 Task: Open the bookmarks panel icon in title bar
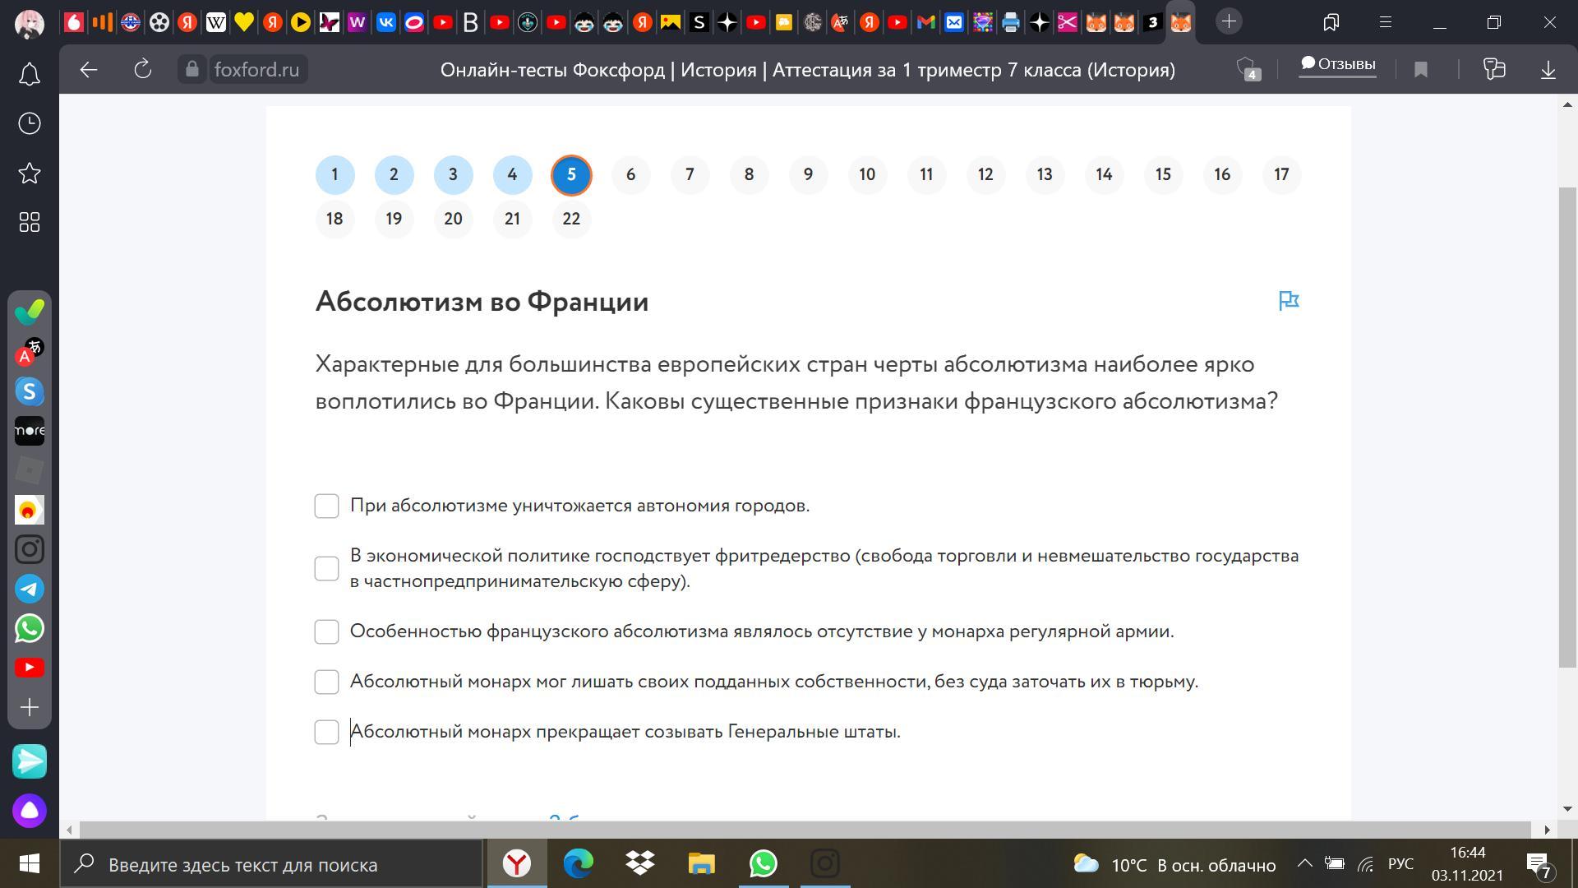(1331, 22)
